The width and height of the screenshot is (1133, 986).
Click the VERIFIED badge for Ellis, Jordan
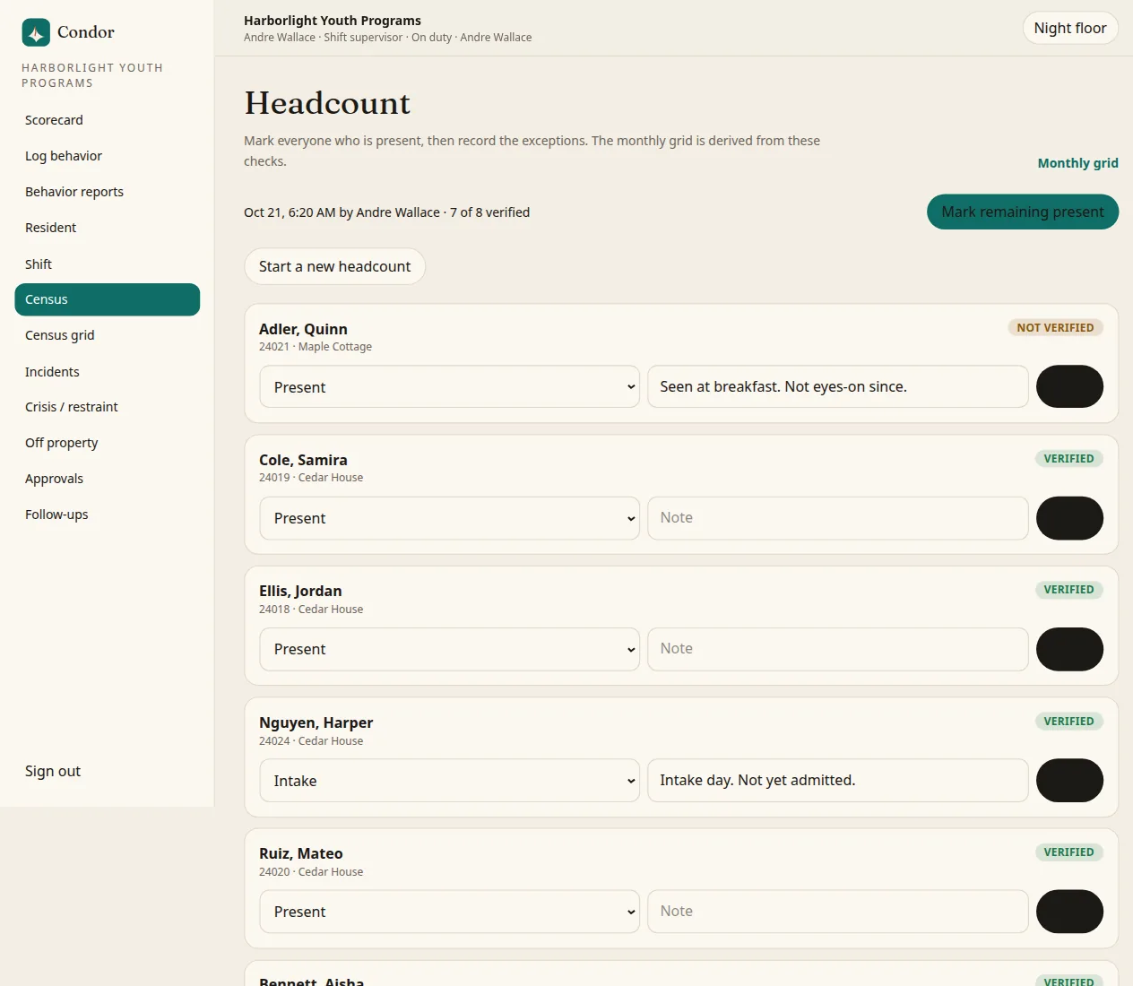tap(1068, 590)
